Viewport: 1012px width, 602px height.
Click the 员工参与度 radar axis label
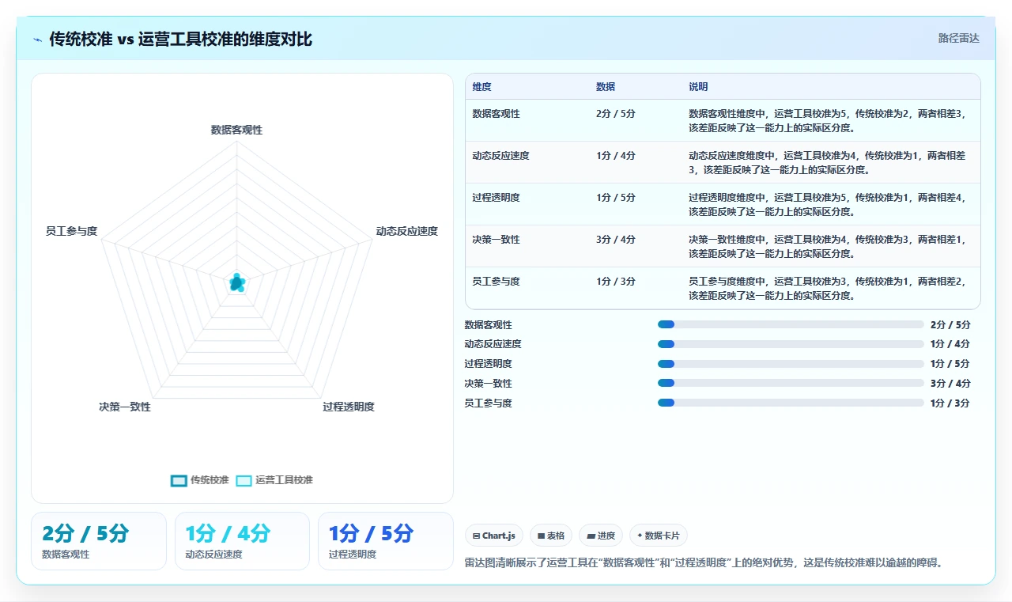(72, 231)
